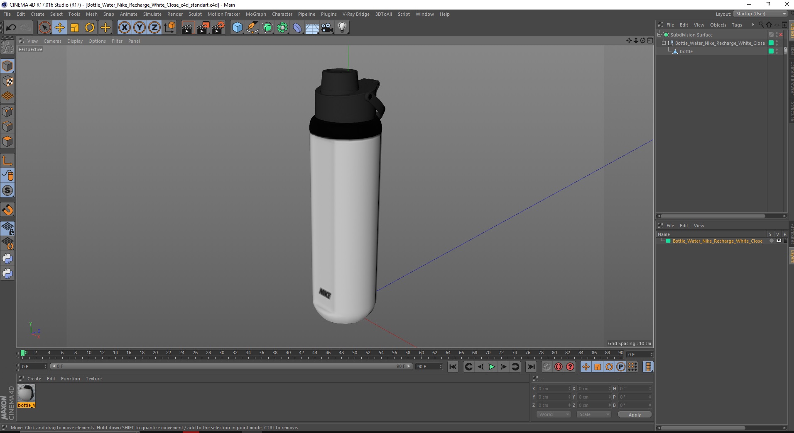Open Object Manager Tags menu
Viewport: 794px width, 433px height.
[737, 25]
